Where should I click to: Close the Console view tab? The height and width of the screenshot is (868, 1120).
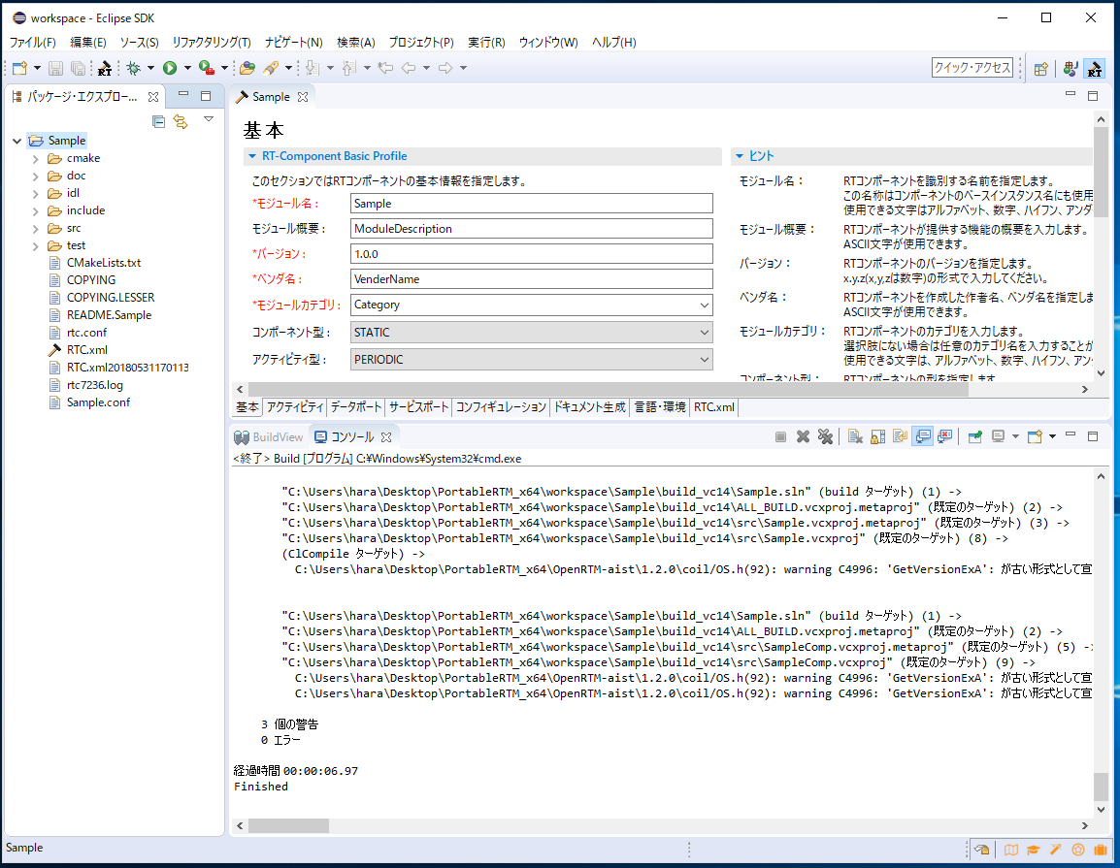[x=386, y=436]
